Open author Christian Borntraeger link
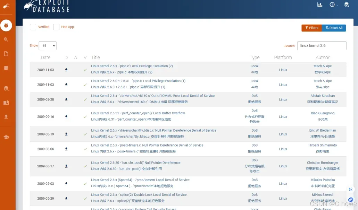Screen dimensions: 358x210 (x=322, y=163)
